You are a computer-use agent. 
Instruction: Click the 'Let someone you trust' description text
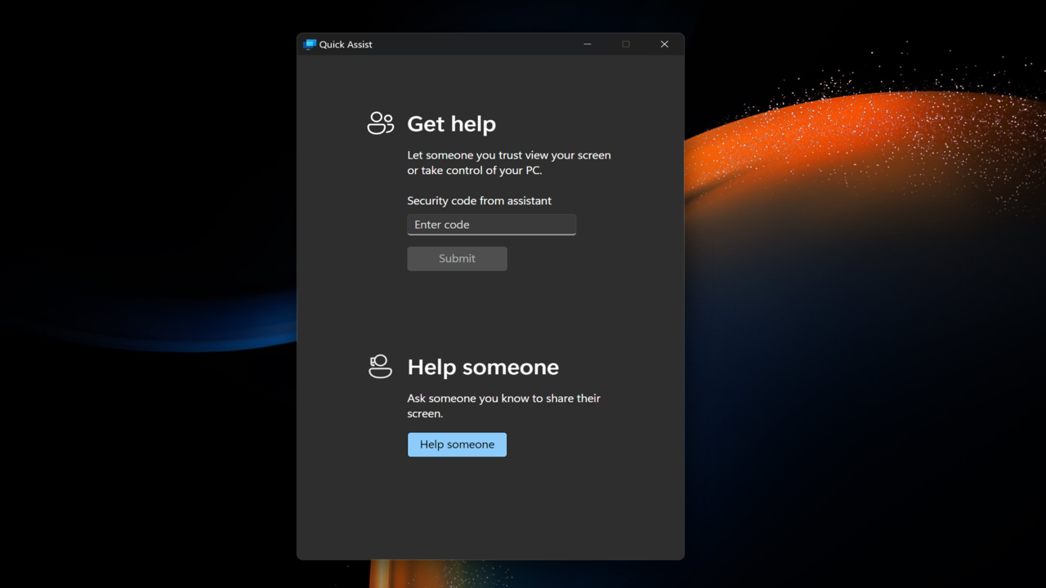(508, 155)
